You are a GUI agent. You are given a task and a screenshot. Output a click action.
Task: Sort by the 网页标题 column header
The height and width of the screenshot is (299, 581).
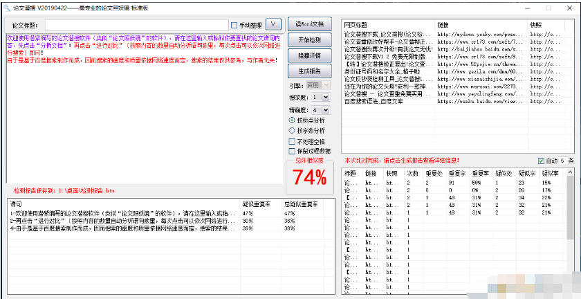point(387,25)
